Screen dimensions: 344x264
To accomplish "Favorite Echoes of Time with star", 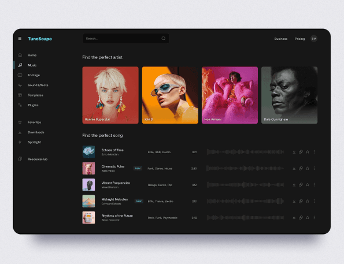I will click(x=308, y=152).
